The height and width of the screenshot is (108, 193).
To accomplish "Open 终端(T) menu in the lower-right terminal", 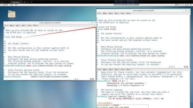I will (123, 70).
